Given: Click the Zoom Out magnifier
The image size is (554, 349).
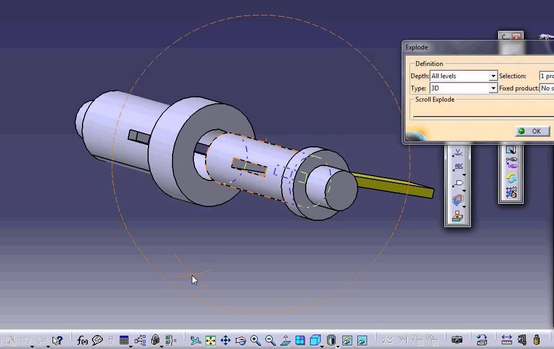Looking at the screenshot, I should pos(270,340).
